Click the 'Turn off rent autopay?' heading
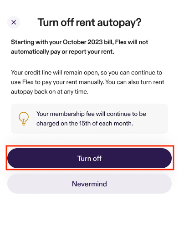The height and width of the screenshot is (230, 179). pos(89,23)
